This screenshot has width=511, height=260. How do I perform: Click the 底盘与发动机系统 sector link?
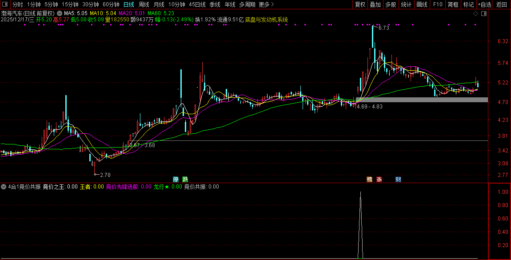tap(266, 20)
